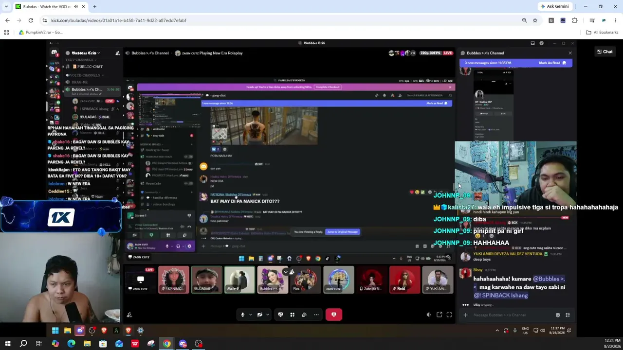
Task: Expand the Bubbles Crib server menu
Action: tap(85, 53)
